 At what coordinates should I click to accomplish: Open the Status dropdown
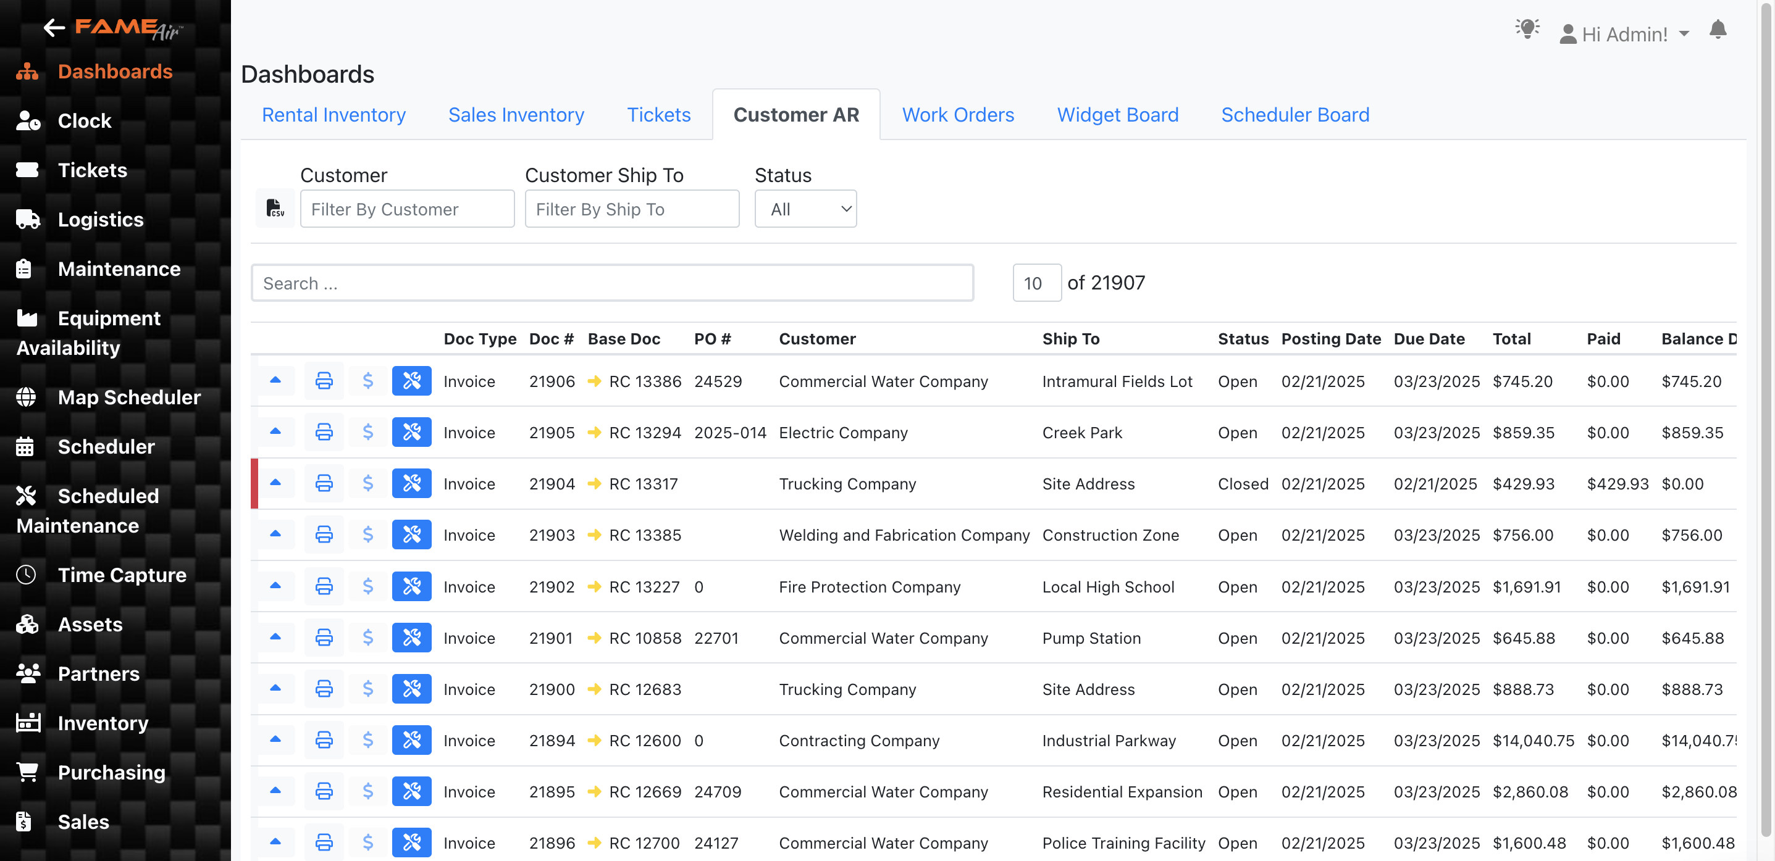point(805,209)
